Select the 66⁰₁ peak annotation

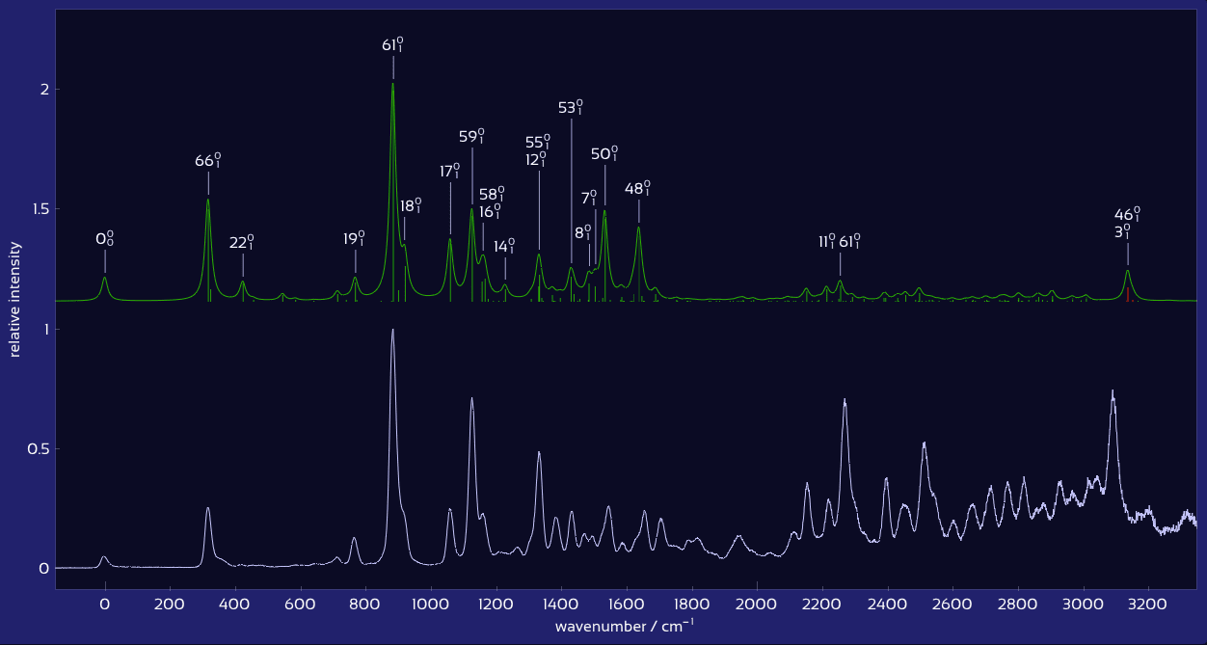pos(208,161)
